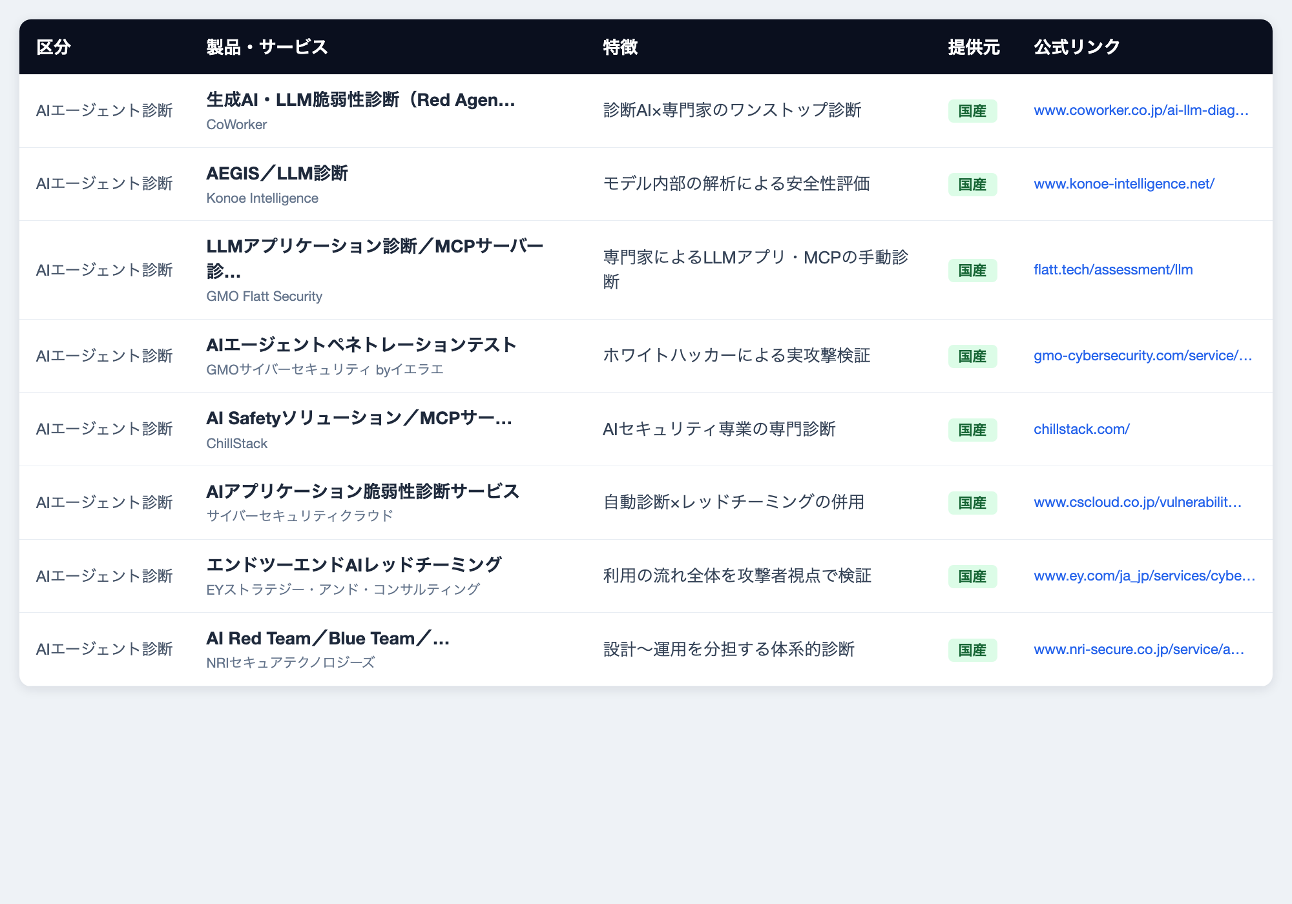Click the 提供元 column header
Viewport: 1292px width, 904px height.
point(974,47)
